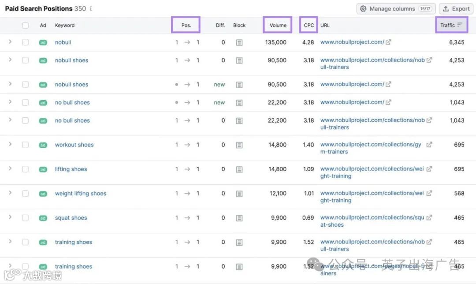Click the green ad badge for workout shoes
Image resolution: width=476 pixels, height=284 pixels.
coord(43,145)
